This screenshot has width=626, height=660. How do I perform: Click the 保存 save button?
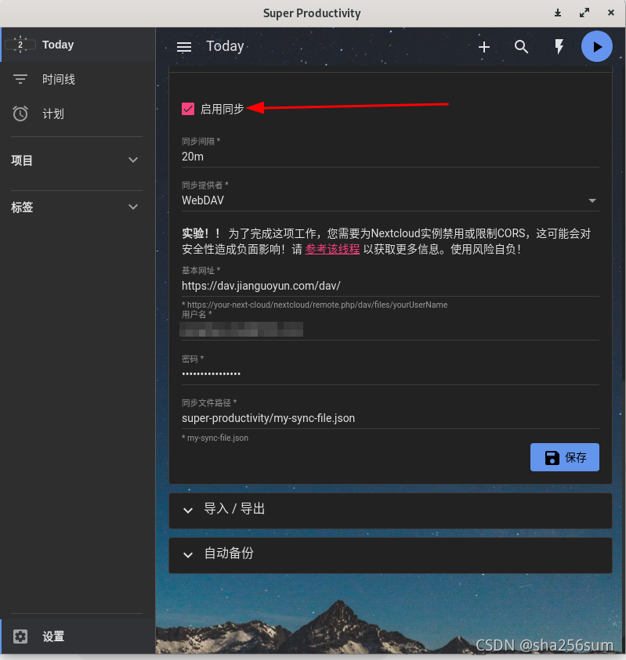[x=564, y=457]
